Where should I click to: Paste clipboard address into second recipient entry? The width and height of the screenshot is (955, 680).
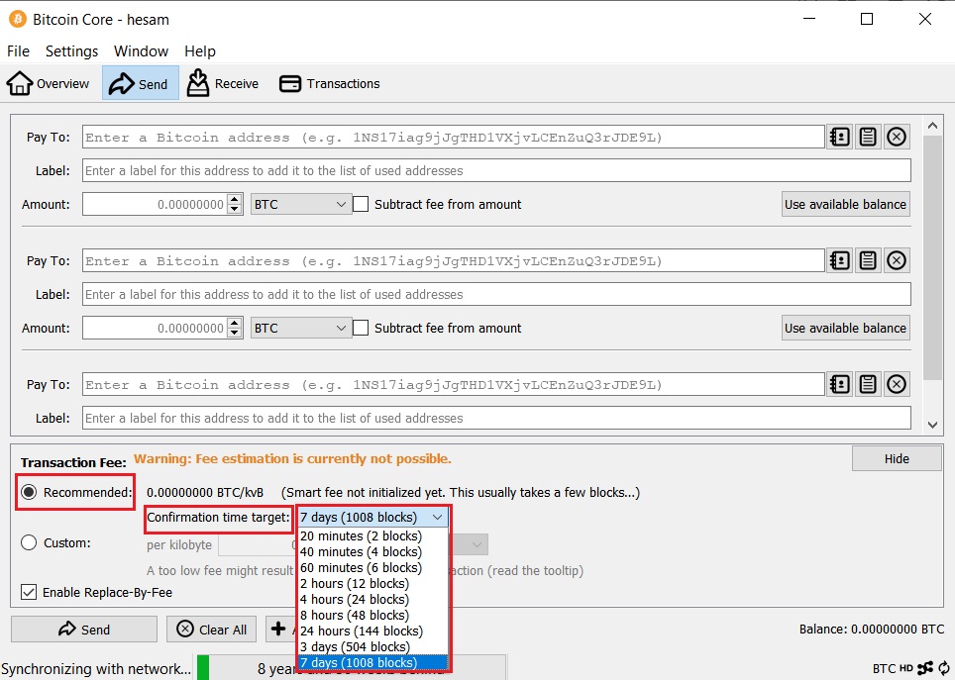click(x=868, y=260)
